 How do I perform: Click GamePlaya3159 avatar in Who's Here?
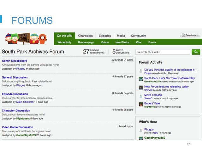[x=141, y=138]
